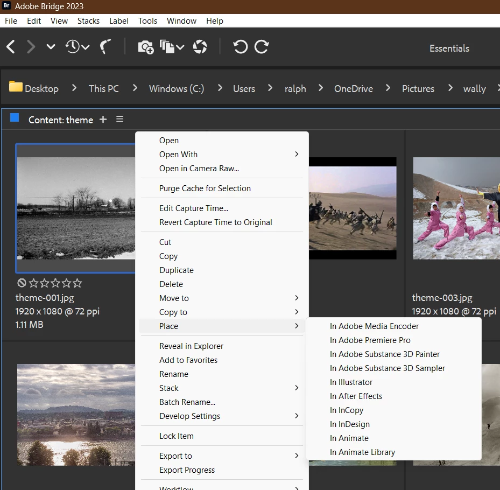The height and width of the screenshot is (490, 500).
Task: Open the Window menu
Action: (181, 21)
